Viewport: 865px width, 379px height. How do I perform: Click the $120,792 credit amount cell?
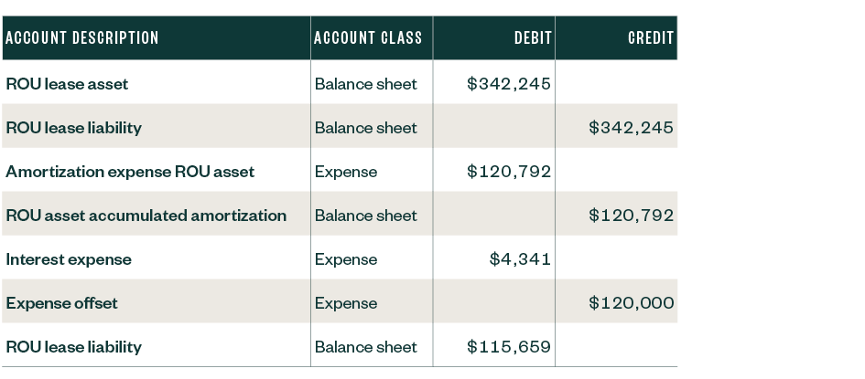coord(632,216)
